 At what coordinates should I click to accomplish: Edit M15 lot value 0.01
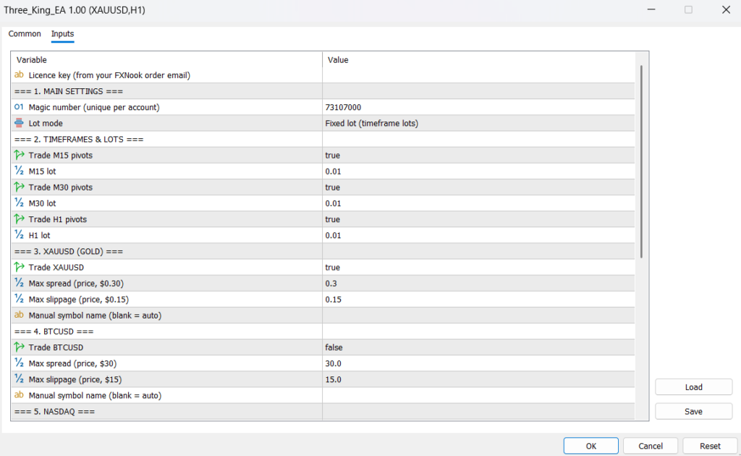478,172
